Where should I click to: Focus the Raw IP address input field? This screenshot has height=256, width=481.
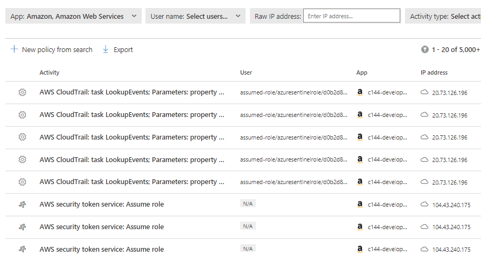pyautogui.click(x=351, y=16)
